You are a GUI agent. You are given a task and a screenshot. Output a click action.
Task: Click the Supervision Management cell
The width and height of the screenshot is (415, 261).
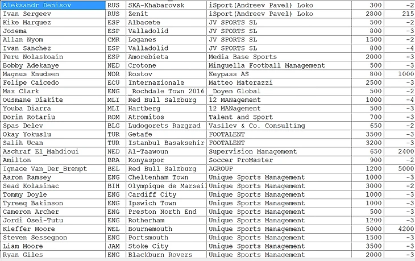279,151
